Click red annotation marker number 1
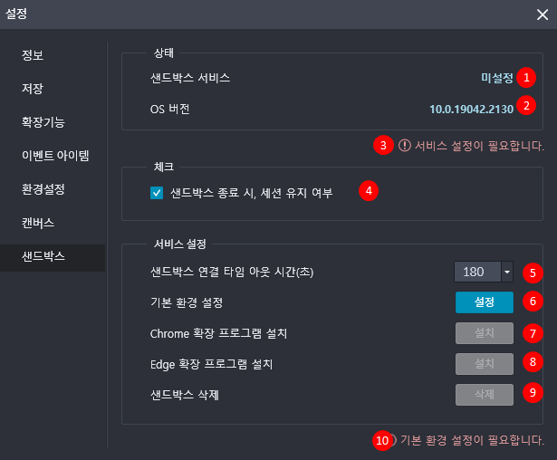Viewport: 557px width, 460px height. click(526, 78)
